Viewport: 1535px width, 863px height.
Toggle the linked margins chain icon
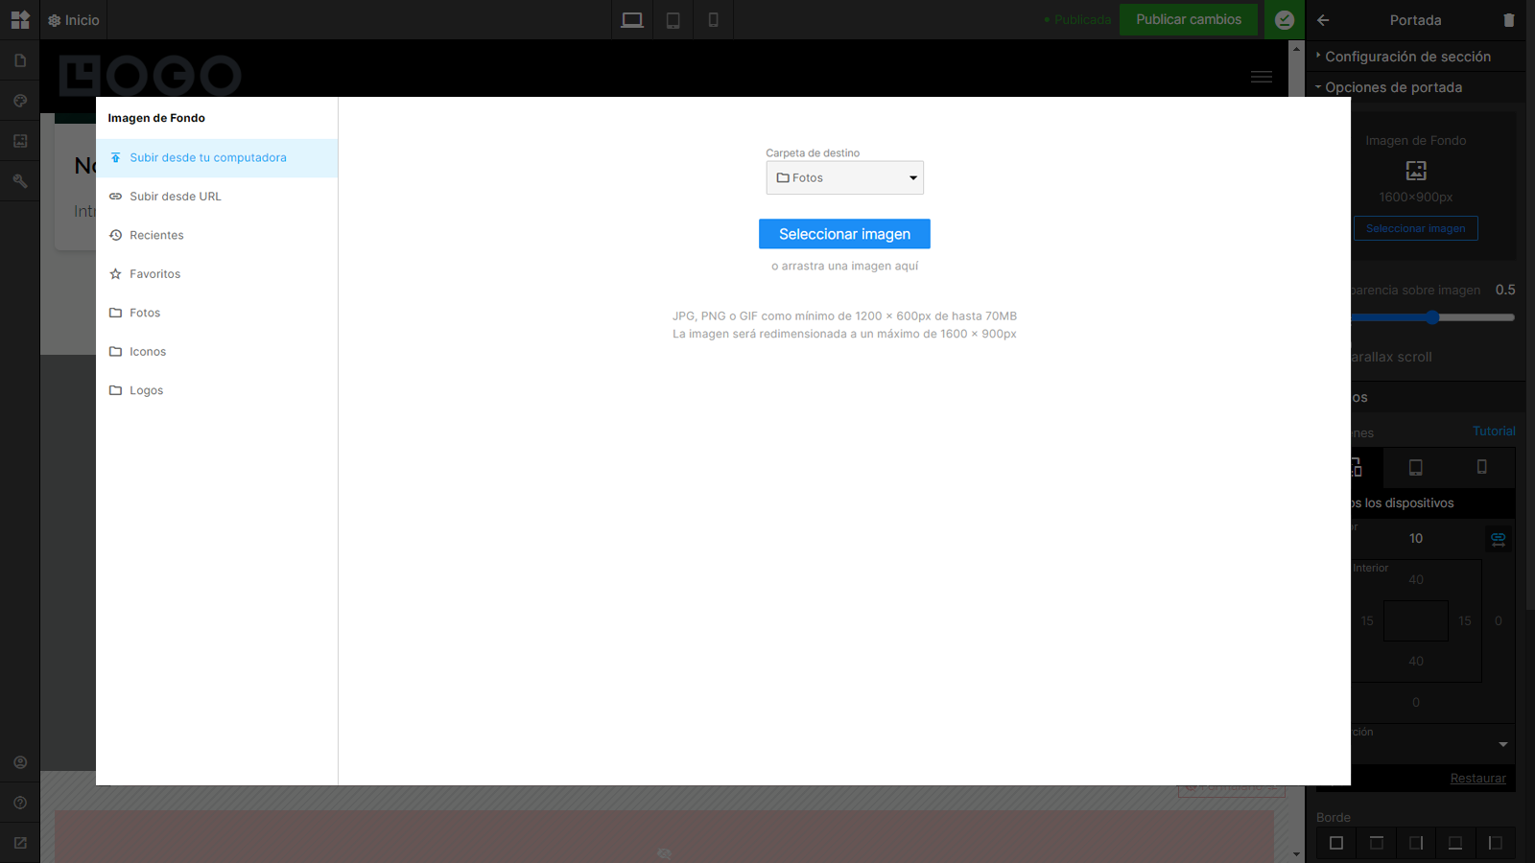pos(1499,539)
